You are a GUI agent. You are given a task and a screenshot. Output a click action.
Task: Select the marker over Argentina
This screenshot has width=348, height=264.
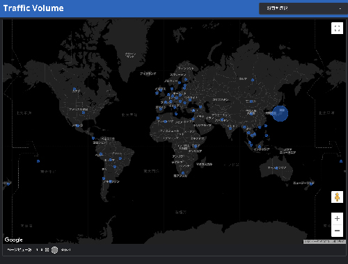[x=111, y=181]
